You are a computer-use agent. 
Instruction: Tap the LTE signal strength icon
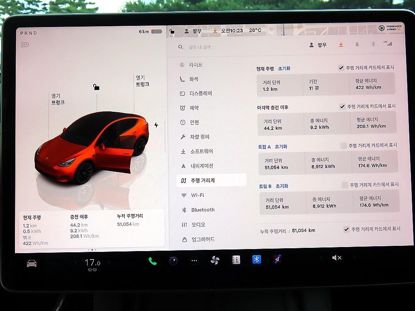click(x=388, y=43)
